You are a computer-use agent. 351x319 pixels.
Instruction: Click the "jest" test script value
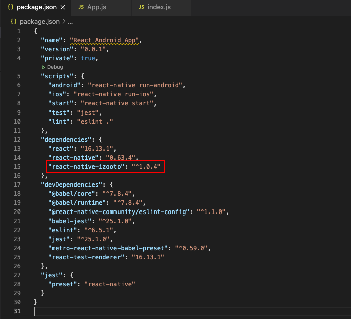(x=88, y=113)
